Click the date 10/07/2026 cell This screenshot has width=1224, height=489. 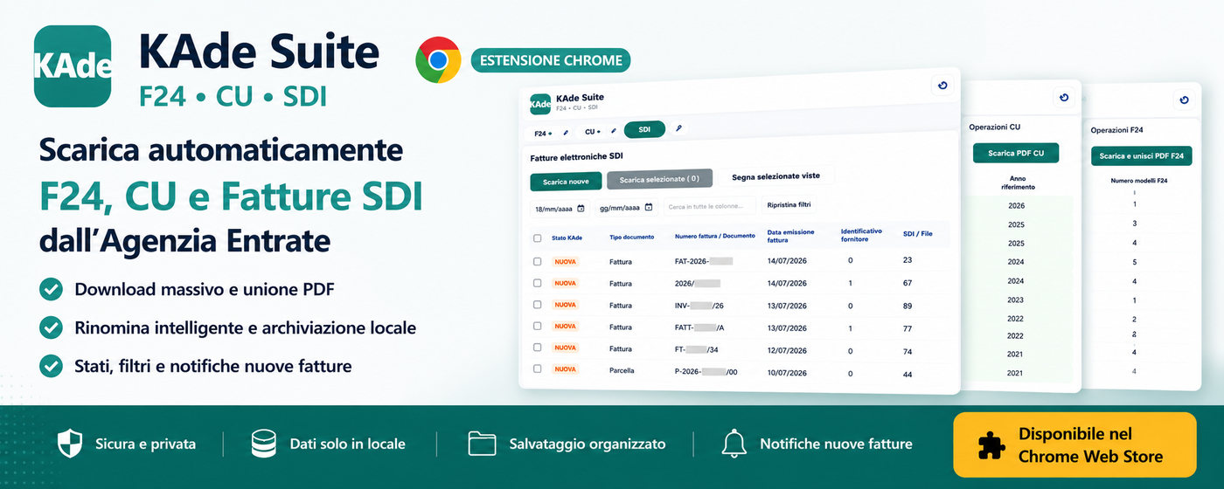(x=785, y=373)
